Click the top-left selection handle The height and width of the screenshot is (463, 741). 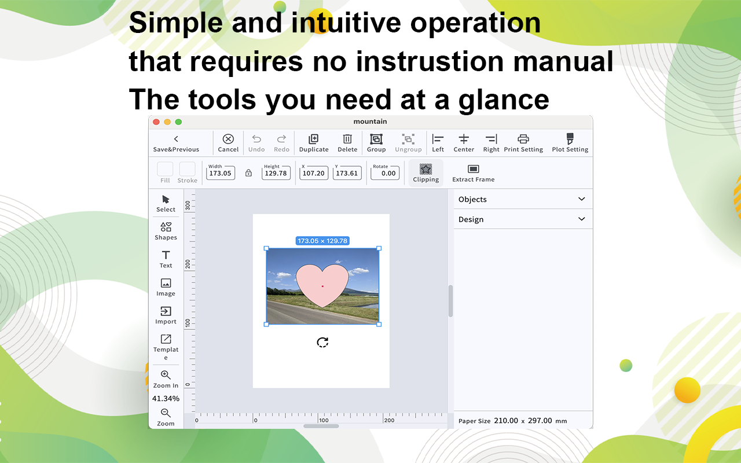pos(266,248)
